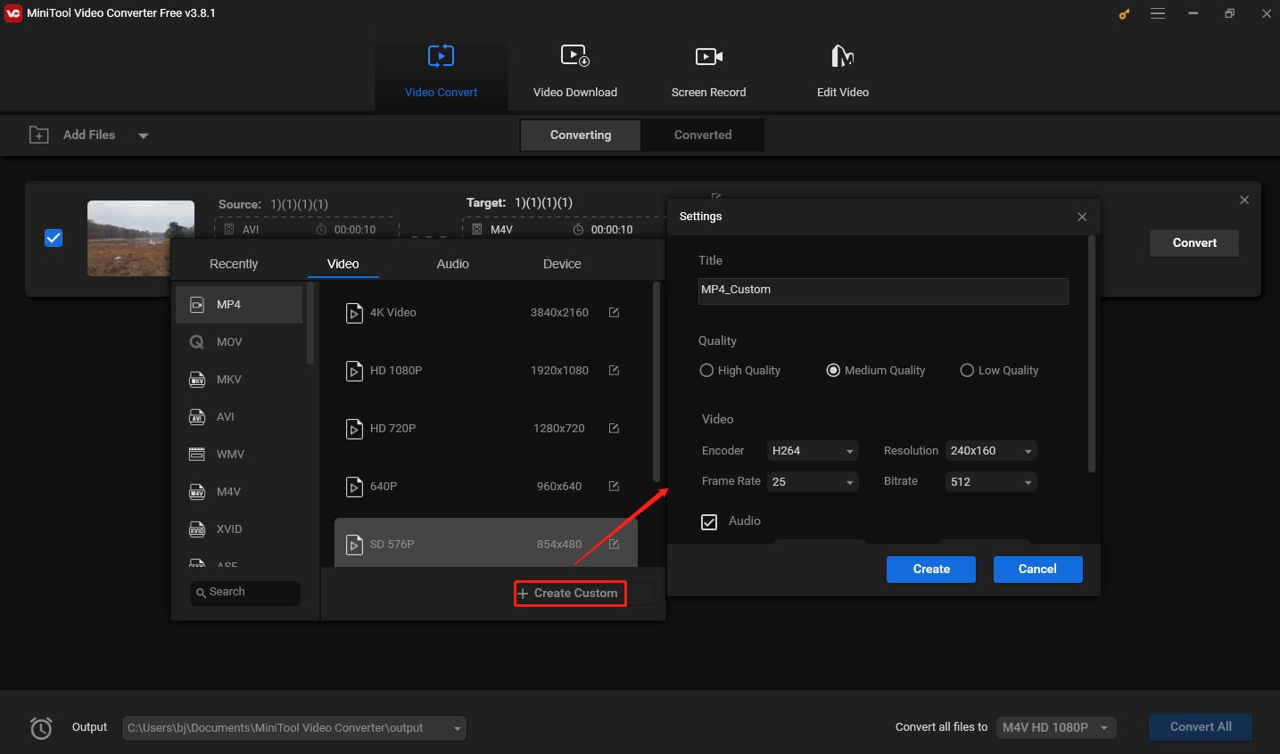This screenshot has height=754, width=1280.
Task: Click the format Search field
Action: [x=245, y=593]
